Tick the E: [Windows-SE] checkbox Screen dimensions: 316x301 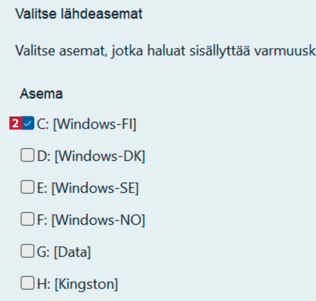coord(27,188)
